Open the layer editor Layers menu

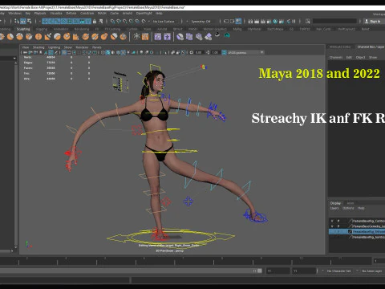(x=334, y=208)
